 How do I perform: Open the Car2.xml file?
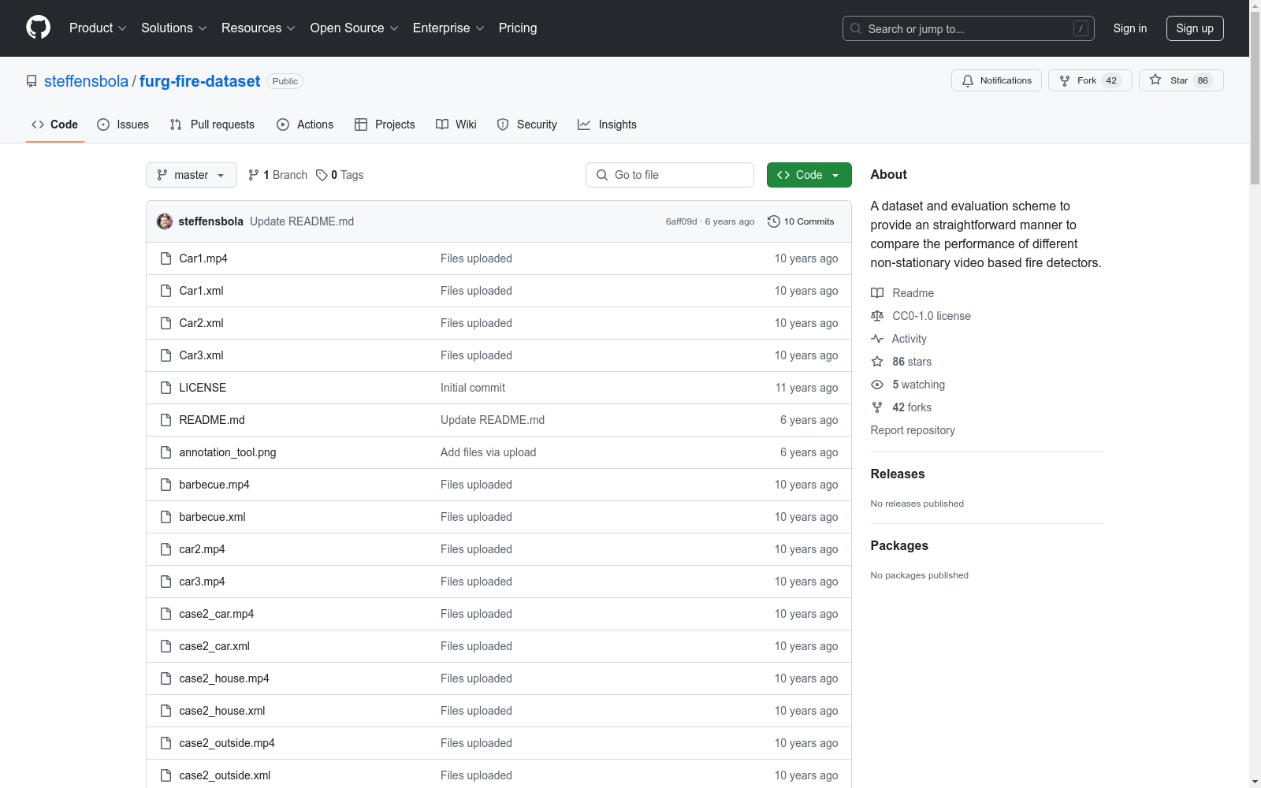[201, 323]
